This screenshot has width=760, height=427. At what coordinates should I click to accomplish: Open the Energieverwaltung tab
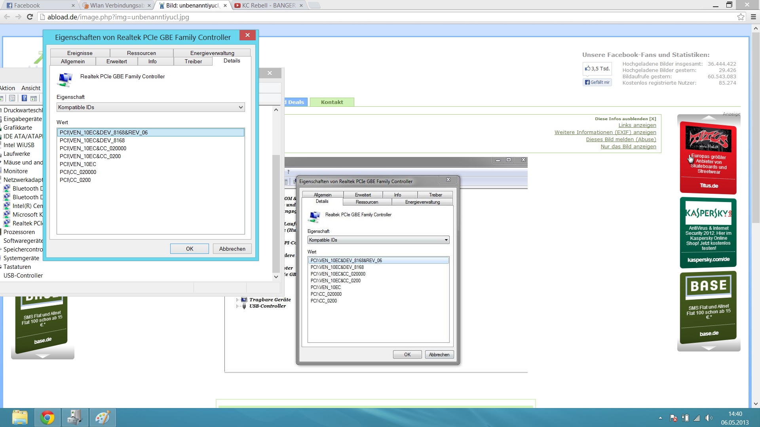[212, 53]
